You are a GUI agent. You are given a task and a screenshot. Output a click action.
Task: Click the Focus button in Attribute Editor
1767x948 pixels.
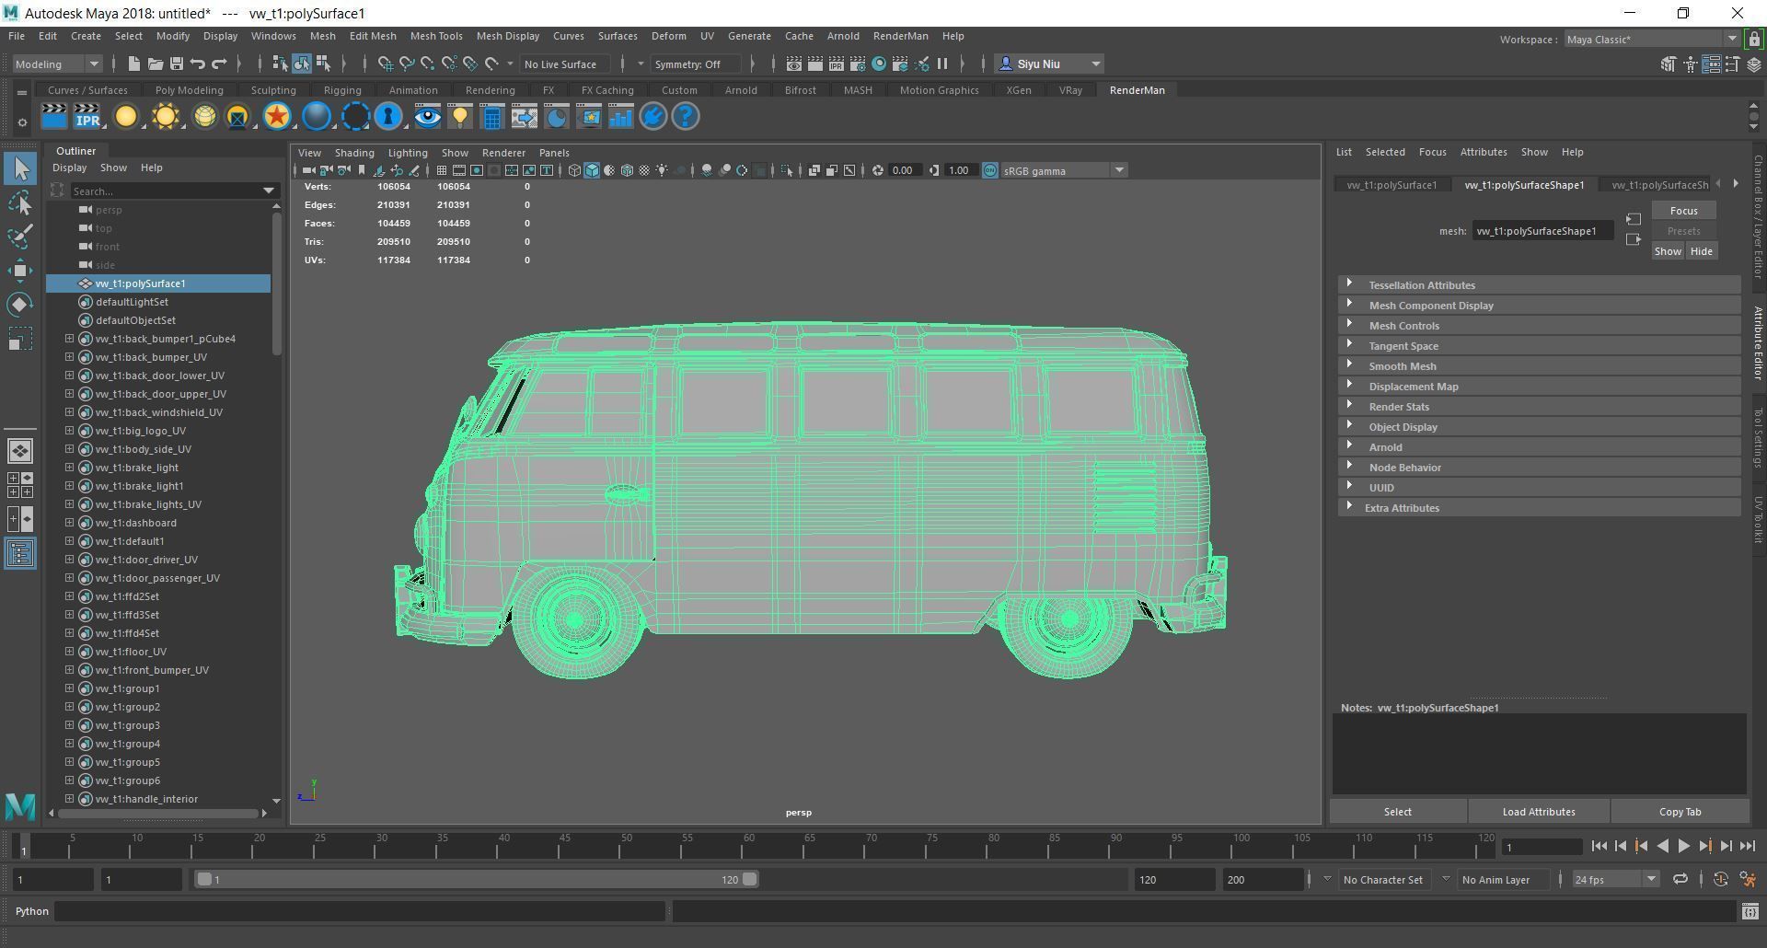point(1683,211)
